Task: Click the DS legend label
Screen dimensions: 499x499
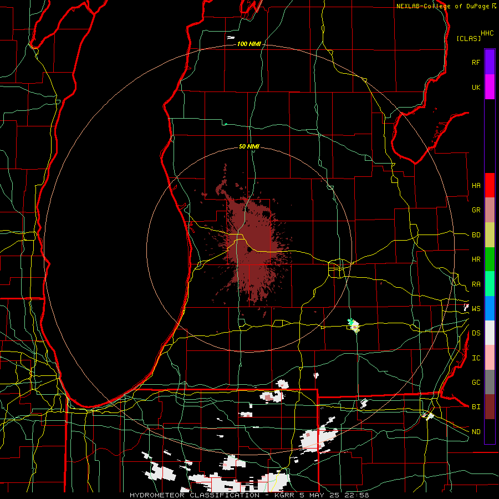Action: 476,333
